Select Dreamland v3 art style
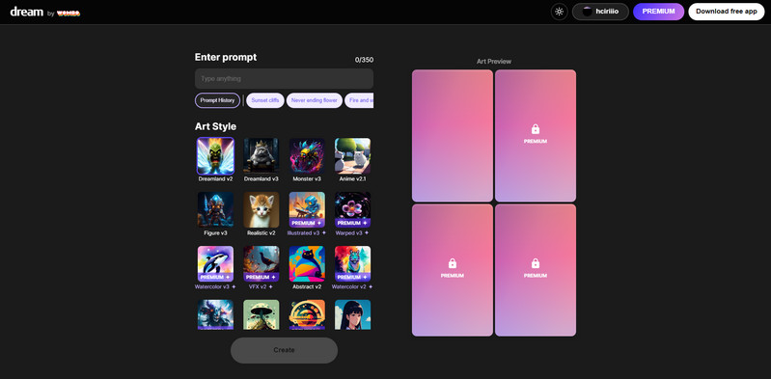This screenshot has height=379, width=771. click(262, 160)
